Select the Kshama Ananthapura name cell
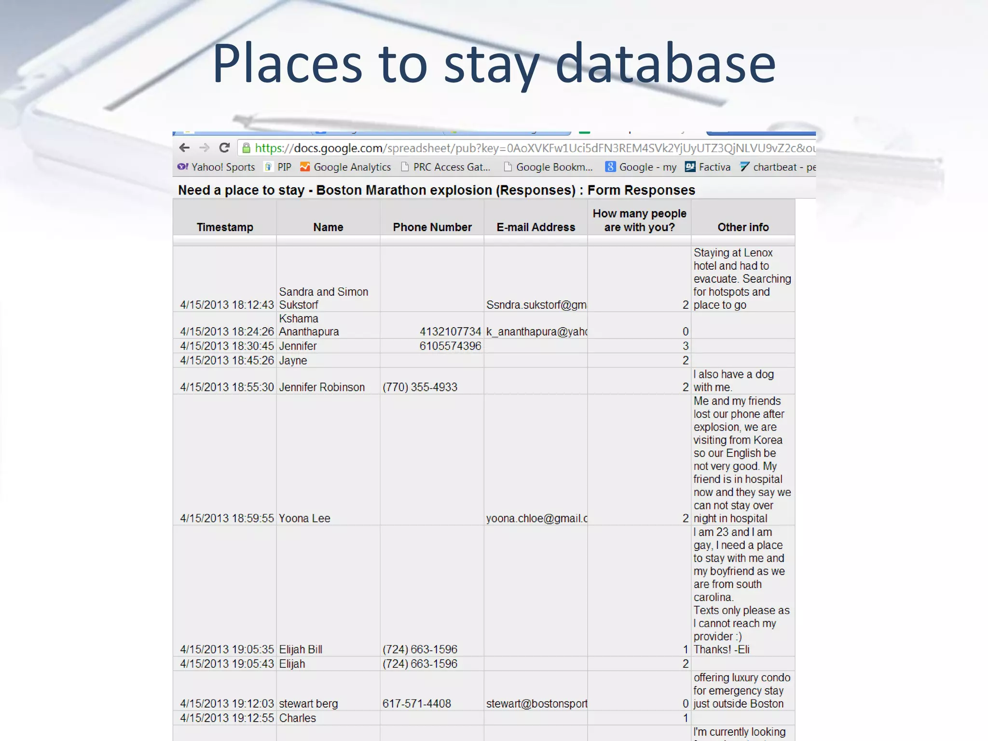Screen dimensions: 988x741 pyautogui.click(x=328, y=325)
